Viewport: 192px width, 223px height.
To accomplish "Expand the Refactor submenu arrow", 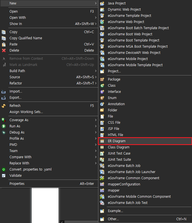I will 96,83.
